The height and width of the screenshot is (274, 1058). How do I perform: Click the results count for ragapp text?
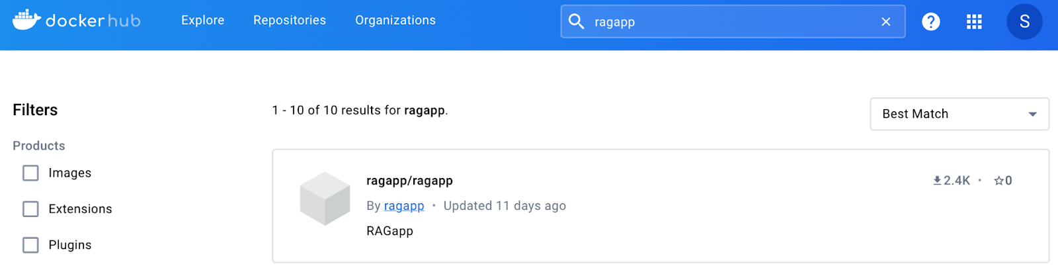[360, 111]
